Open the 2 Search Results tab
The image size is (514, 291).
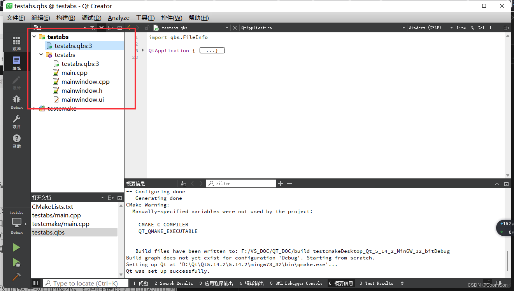(x=173, y=283)
